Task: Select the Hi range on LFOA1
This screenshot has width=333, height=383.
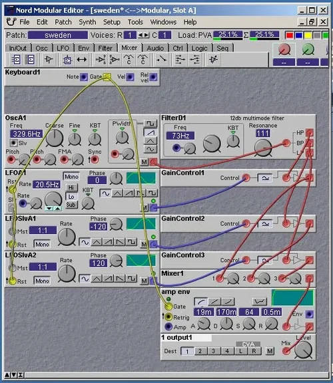Action: click(71, 188)
